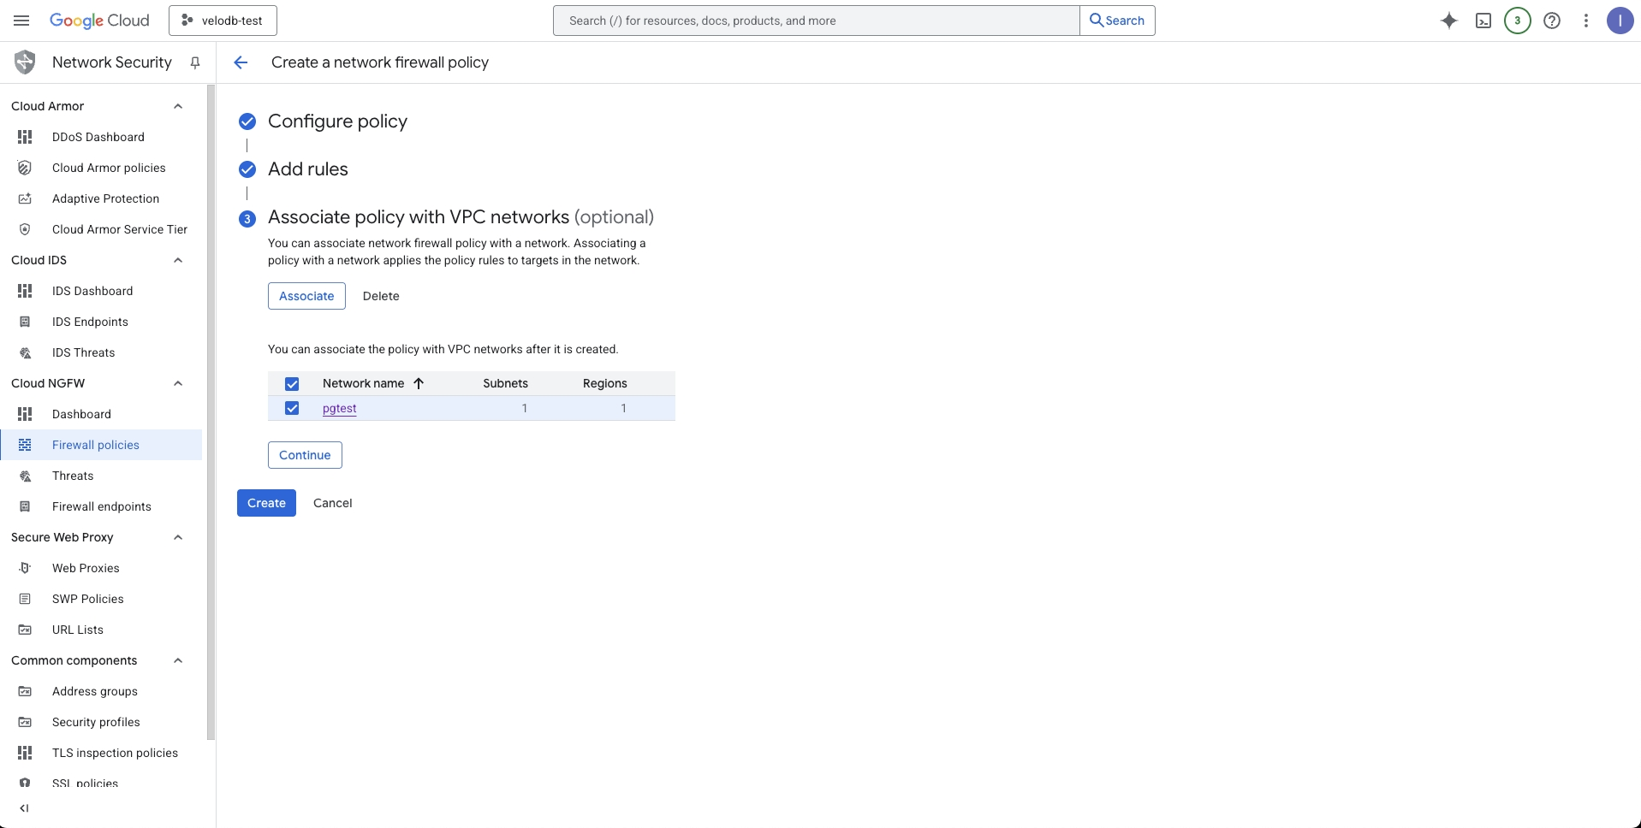Navigate to Cloud Armor policies
The width and height of the screenshot is (1641, 828).
109,168
